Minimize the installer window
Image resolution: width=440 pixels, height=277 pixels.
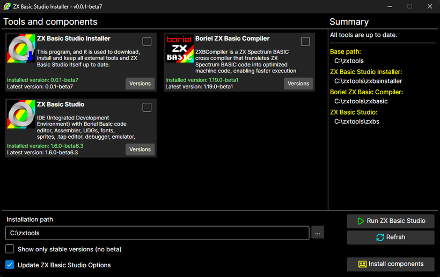click(x=390, y=6)
